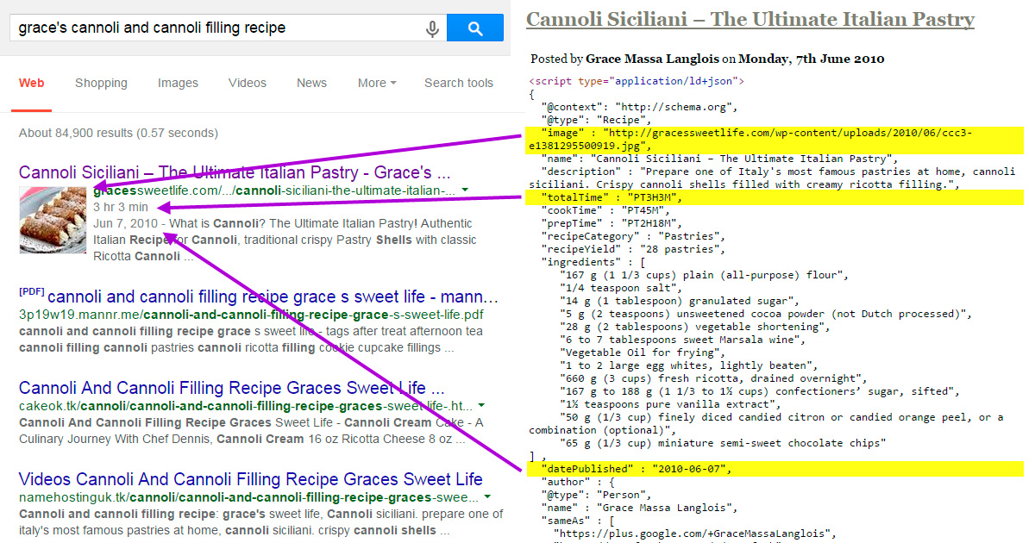Click the Cannoli Siciliani article heading link

point(750,19)
